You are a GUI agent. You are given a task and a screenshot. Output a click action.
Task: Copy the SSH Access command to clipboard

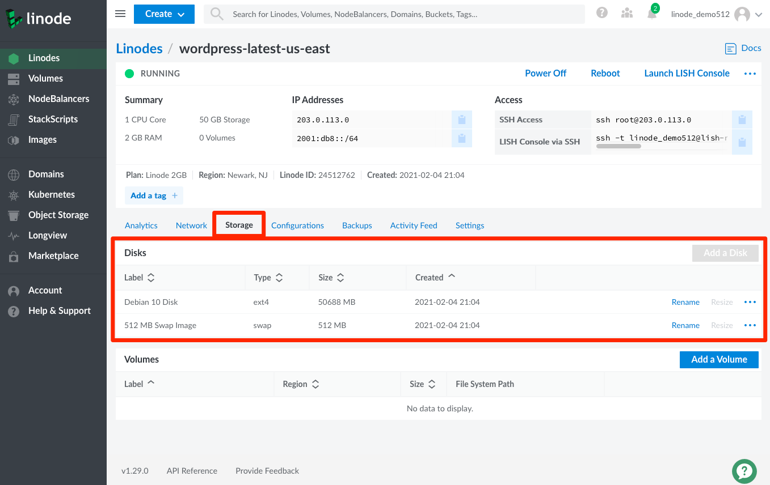tap(742, 119)
